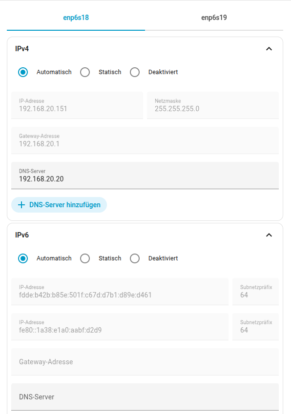
Task: Click the IPv4 Gateway-Adresse field
Action: (x=145, y=140)
